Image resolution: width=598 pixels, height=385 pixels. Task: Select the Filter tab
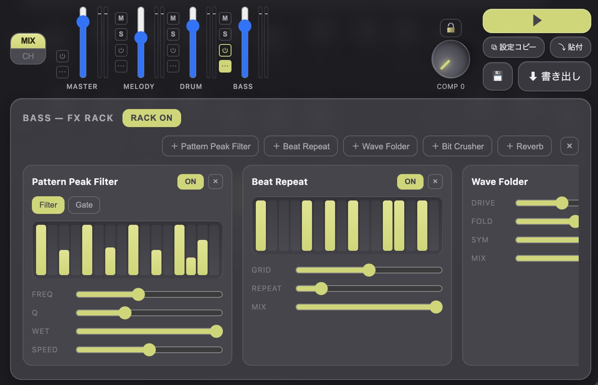[x=48, y=205]
